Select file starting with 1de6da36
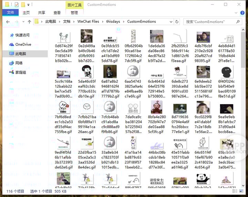 click(x=157, y=46)
